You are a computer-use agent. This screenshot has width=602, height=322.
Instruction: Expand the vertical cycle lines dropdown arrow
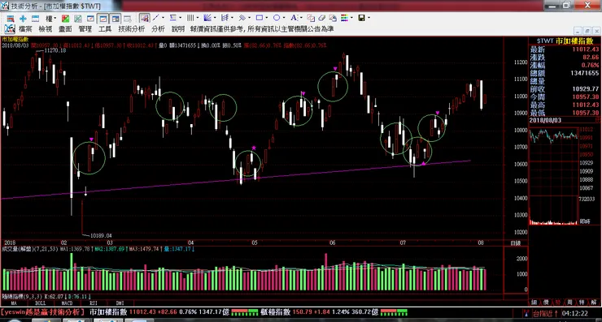pos(198,18)
